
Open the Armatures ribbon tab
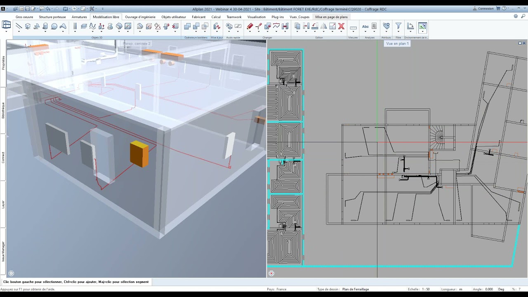79,17
